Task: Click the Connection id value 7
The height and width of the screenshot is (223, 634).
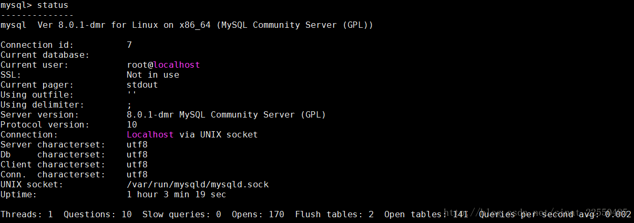Action: pyautogui.click(x=129, y=45)
